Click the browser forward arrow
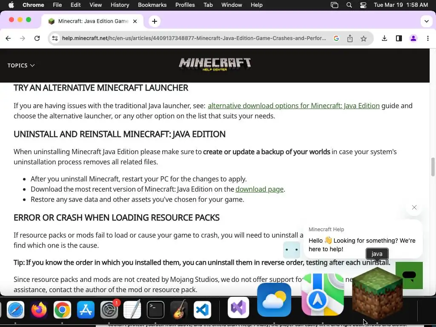Viewport: 436px width, 327px height. point(23,38)
